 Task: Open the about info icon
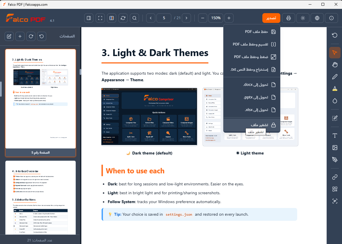[x=331, y=18]
